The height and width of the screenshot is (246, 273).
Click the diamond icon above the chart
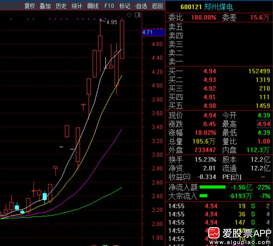tap(129, 15)
